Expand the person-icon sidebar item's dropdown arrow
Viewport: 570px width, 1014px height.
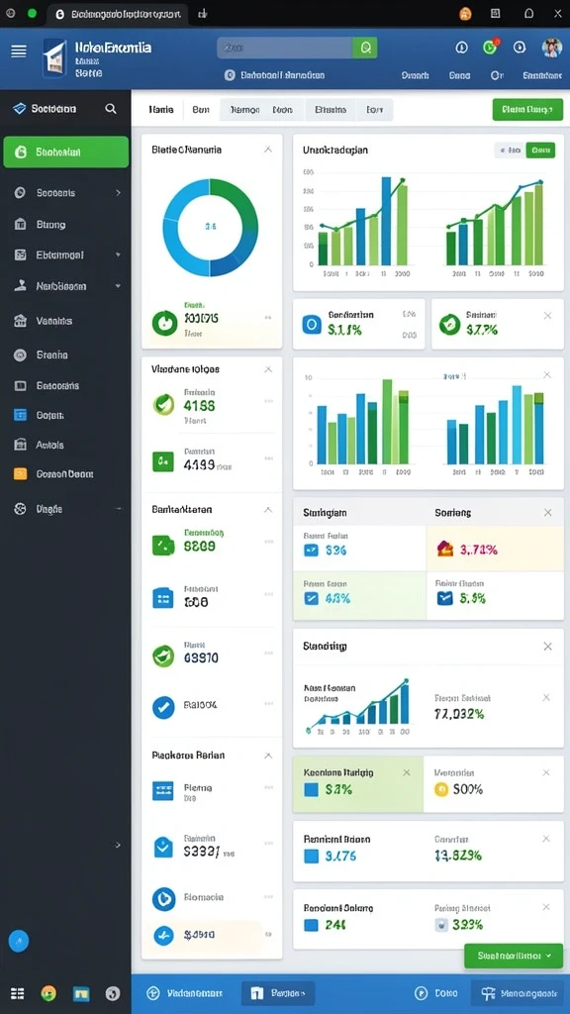point(118,286)
